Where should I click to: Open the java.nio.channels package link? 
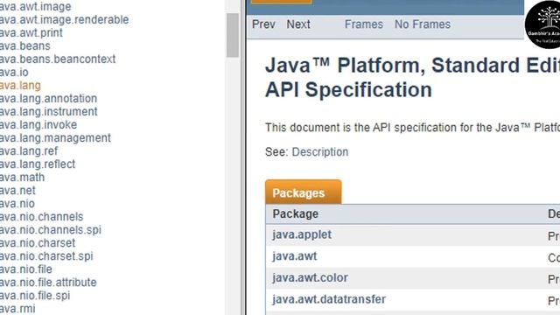[x=41, y=216]
